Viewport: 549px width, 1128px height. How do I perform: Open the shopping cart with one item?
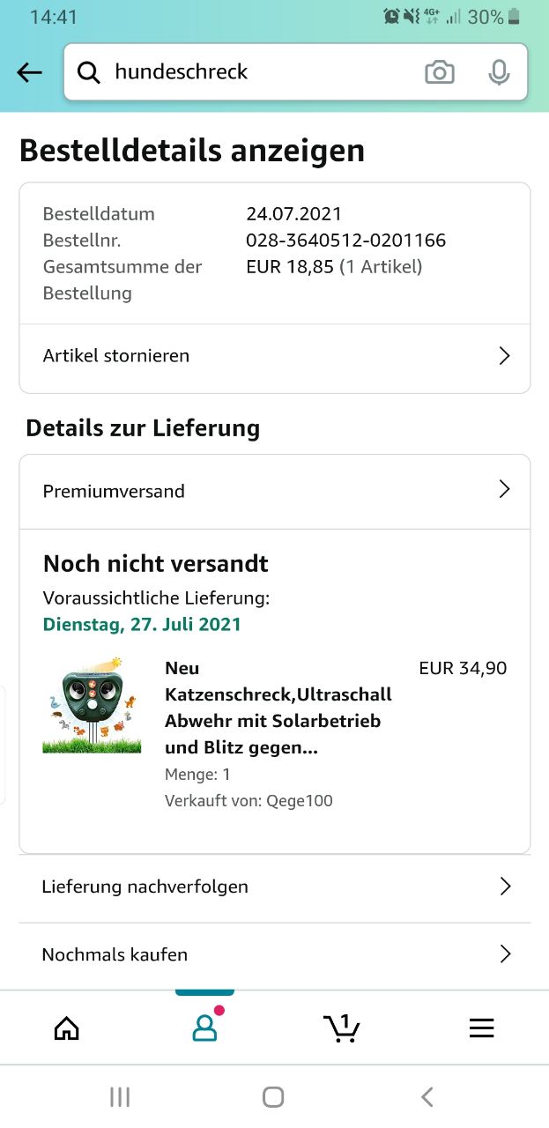(341, 1028)
